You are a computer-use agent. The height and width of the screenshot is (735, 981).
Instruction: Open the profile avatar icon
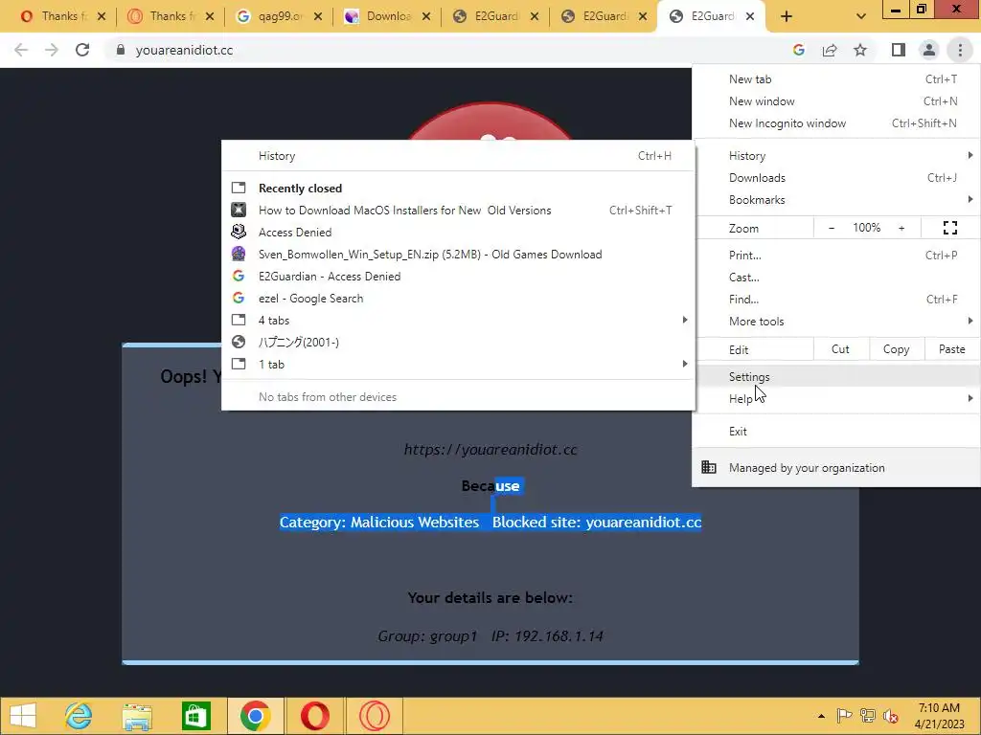coord(929,50)
